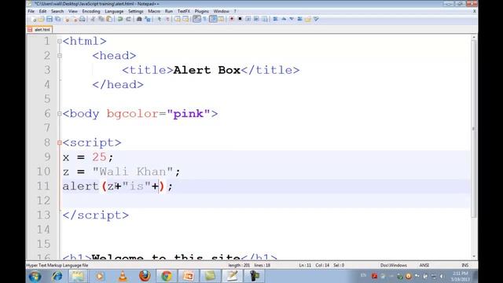
Task: Toggle indent guide display icon
Action: (213, 19)
